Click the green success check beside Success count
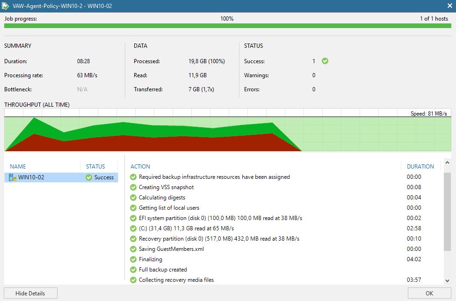 [325, 61]
